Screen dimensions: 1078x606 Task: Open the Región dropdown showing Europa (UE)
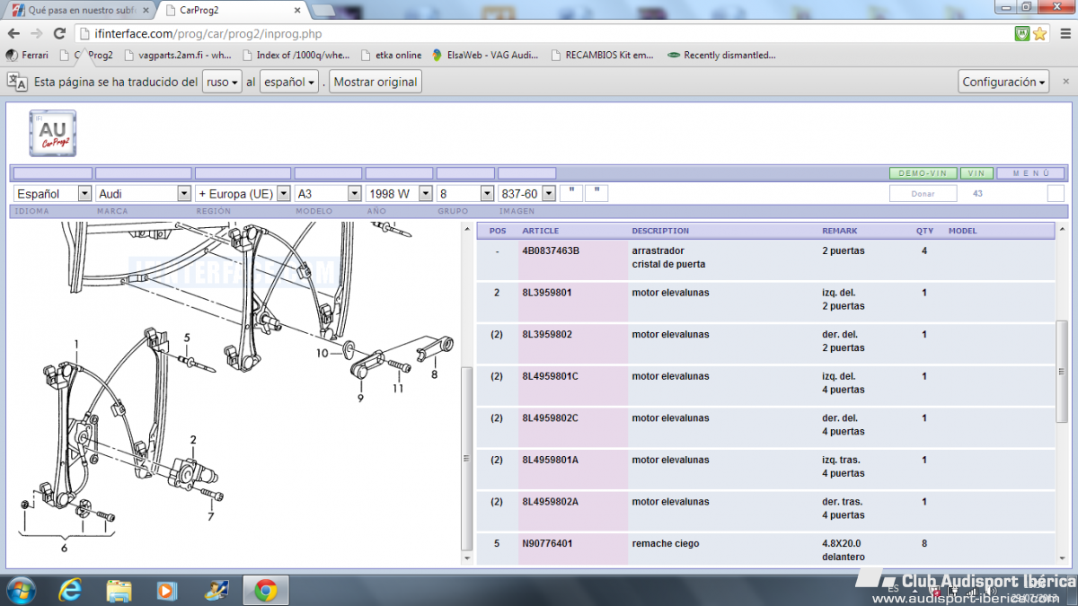[243, 193]
